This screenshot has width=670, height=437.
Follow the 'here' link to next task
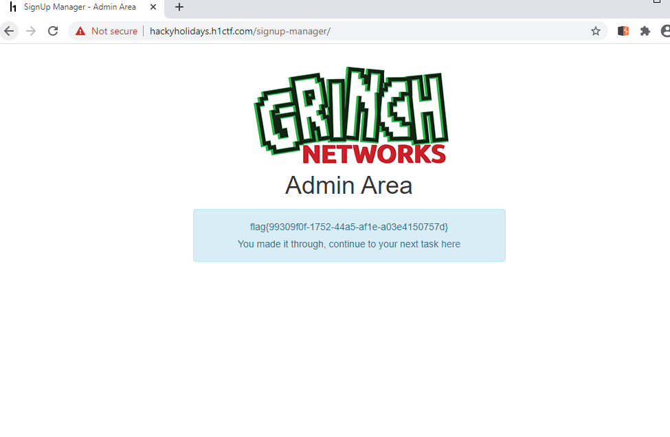pos(451,244)
